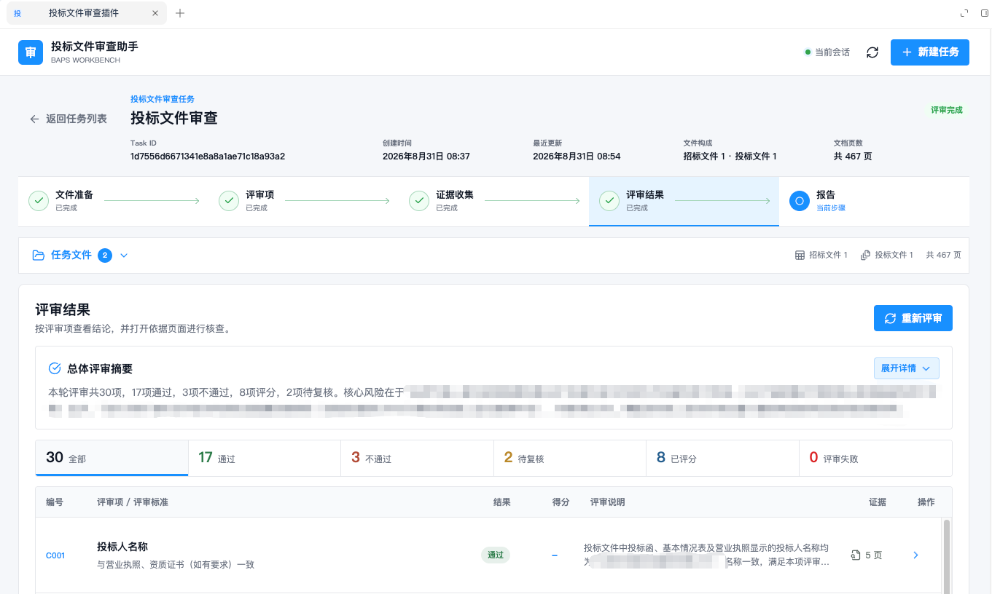Viewport: 992px width, 594px height.
Task: Click the 文件准备 checkmark circle icon
Action: tap(39, 201)
